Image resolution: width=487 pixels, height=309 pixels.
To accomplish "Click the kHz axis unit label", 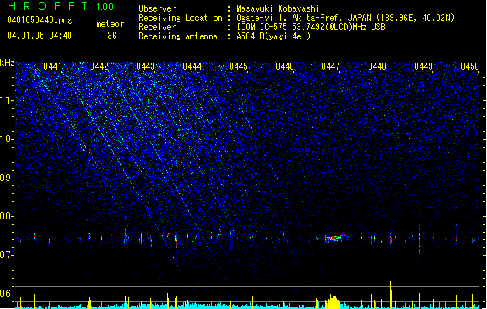I will [7, 63].
